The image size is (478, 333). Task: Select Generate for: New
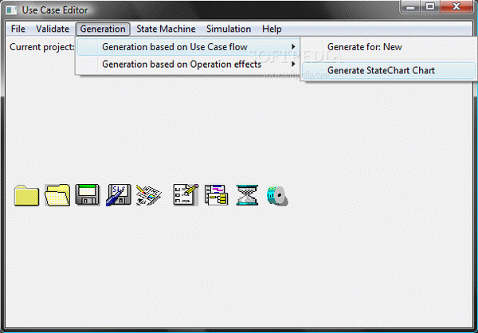coord(365,47)
